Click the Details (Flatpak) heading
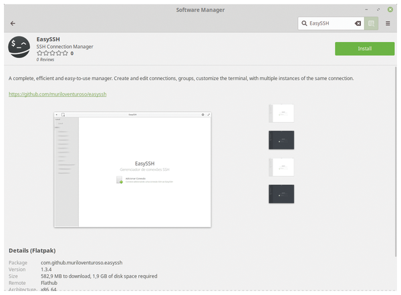This screenshot has width=401, height=295. (32, 250)
